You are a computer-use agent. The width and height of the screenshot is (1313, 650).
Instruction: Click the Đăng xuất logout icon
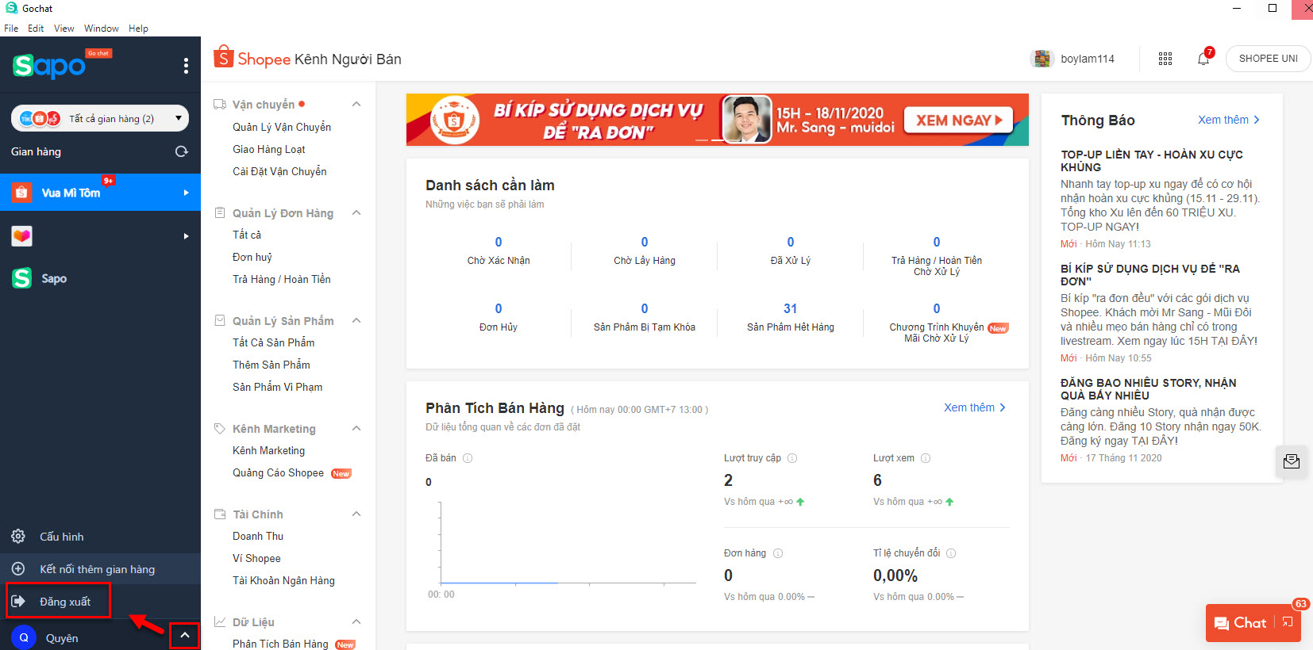tap(18, 602)
